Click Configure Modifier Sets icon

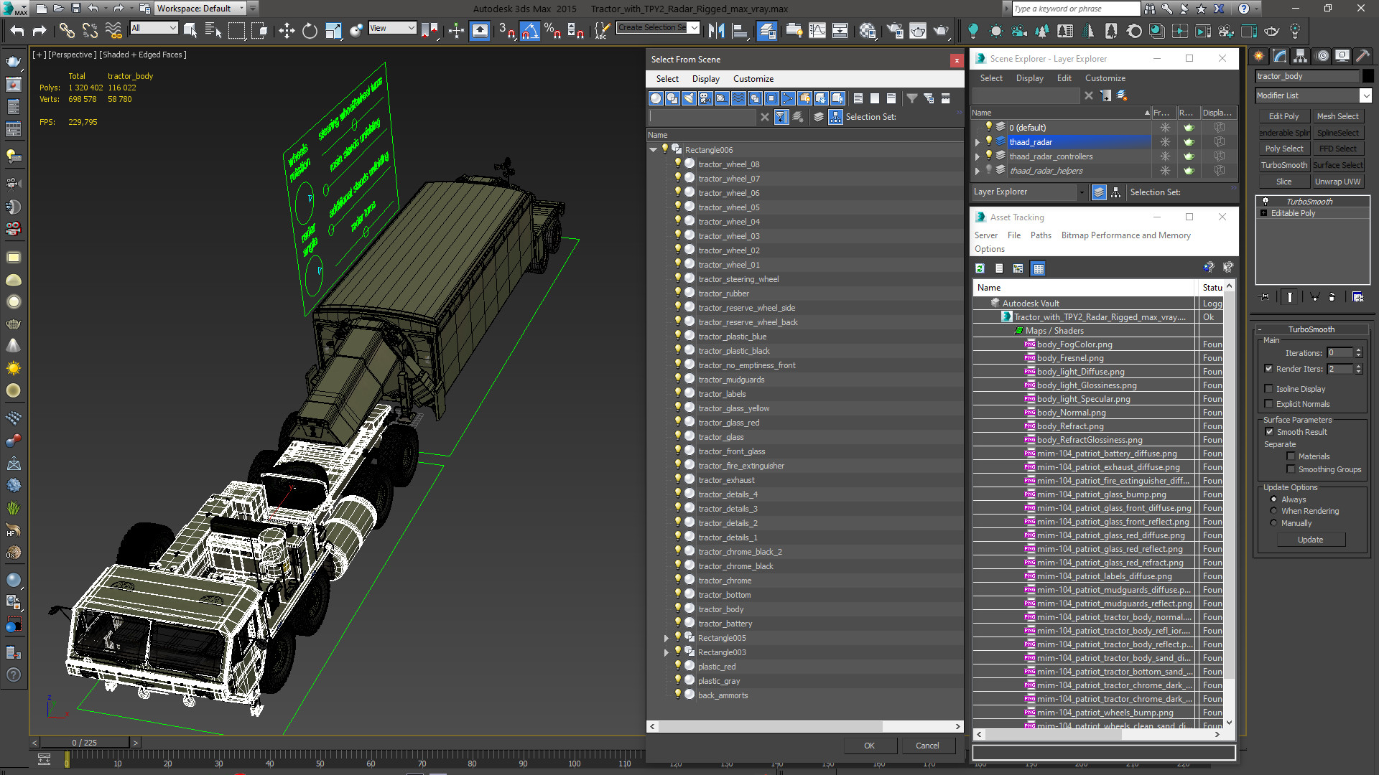[x=1357, y=296]
